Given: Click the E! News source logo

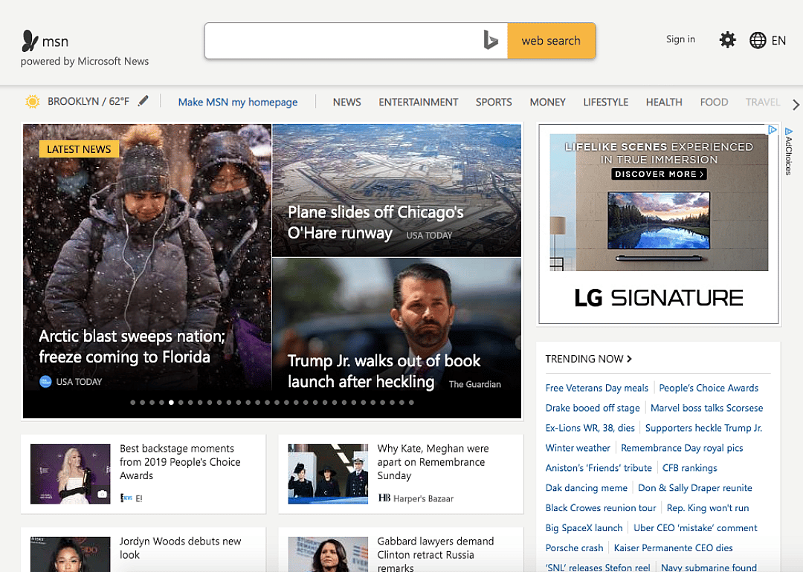Looking at the screenshot, I should click(126, 498).
